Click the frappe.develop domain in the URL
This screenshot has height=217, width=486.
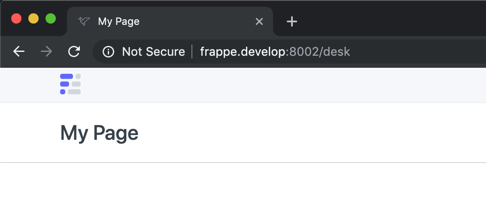click(x=243, y=52)
